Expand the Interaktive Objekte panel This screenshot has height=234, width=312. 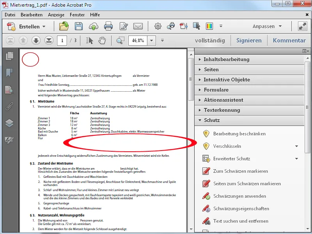pyautogui.click(x=249, y=80)
